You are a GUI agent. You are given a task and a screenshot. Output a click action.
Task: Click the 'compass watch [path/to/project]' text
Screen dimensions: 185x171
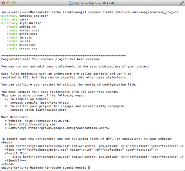pyautogui.click(x=38, y=110)
